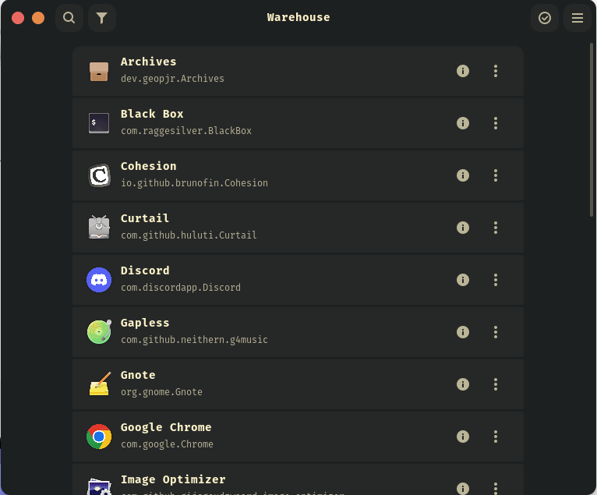
Task: Click the com.github.huluti.Curtail app ID
Action: [189, 235]
